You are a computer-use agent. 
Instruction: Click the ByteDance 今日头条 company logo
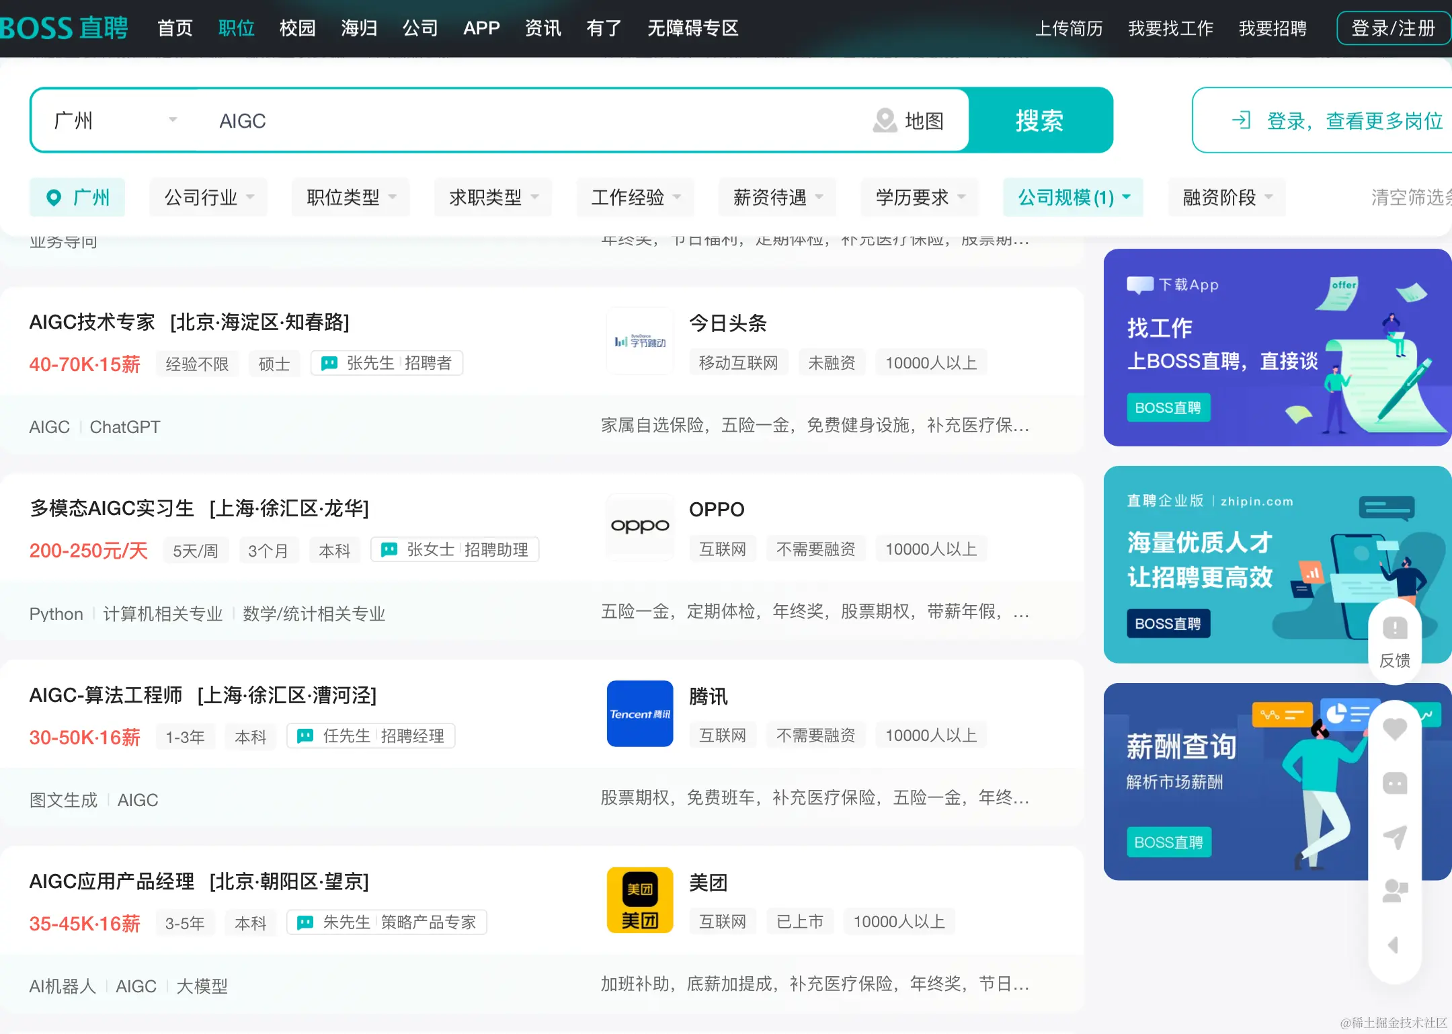pos(639,341)
